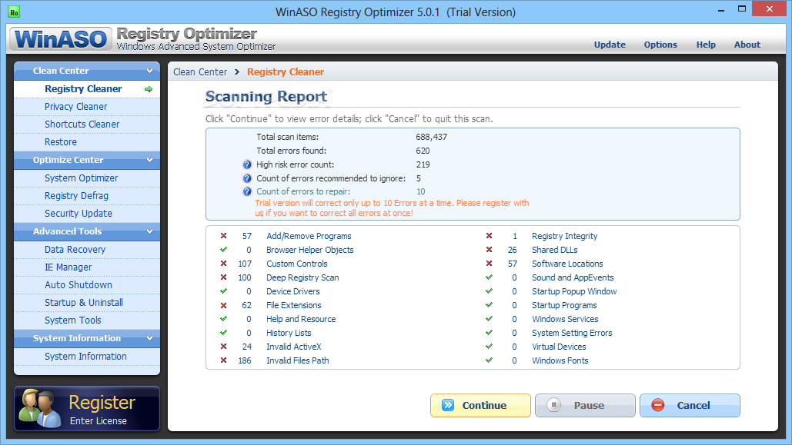Click the red X icon for Shared DLLs
The width and height of the screenshot is (792, 445).
click(x=489, y=250)
